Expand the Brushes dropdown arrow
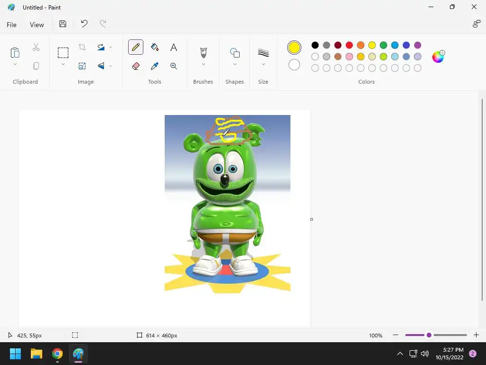Image resolution: width=486 pixels, height=365 pixels. tap(203, 64)
